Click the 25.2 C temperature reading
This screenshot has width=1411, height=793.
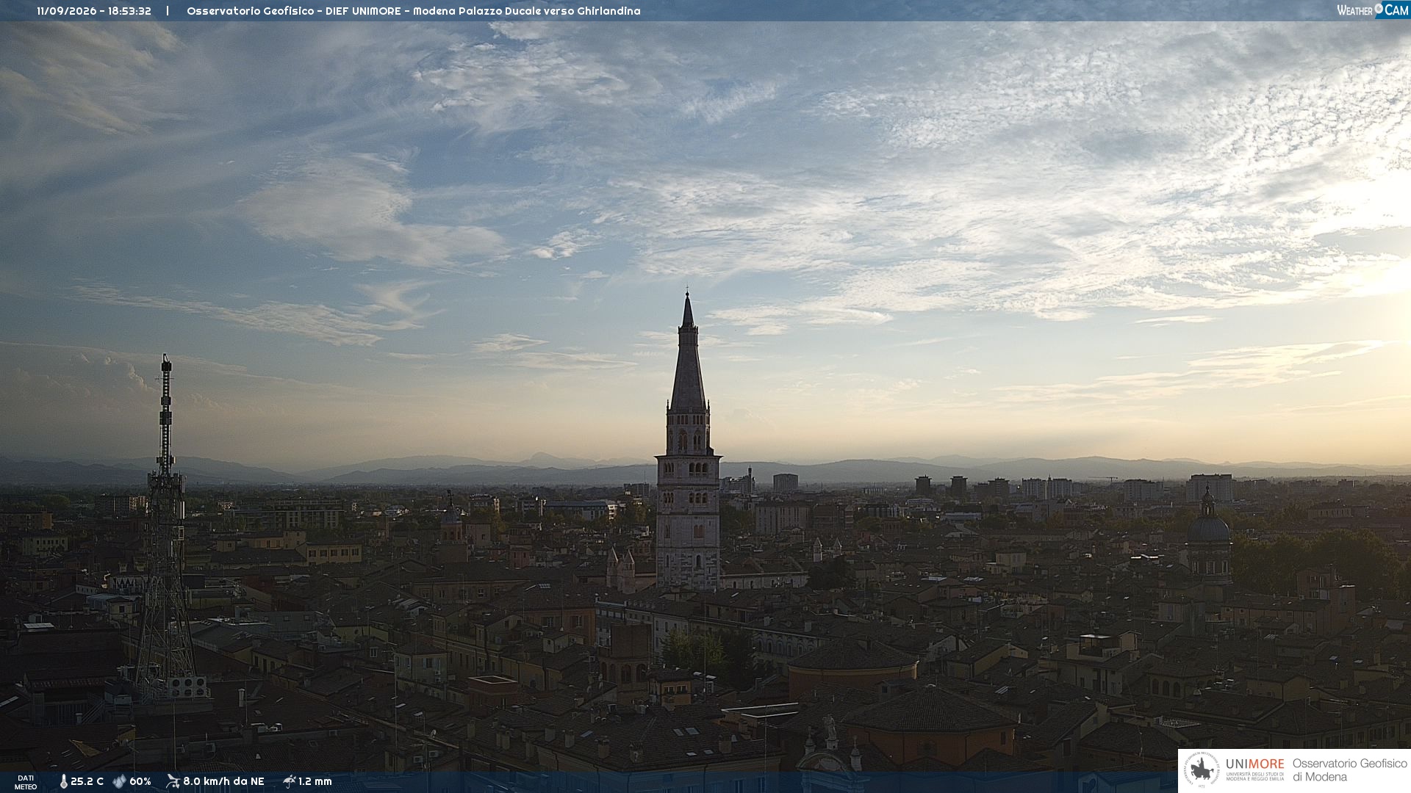tap(87, 782)
